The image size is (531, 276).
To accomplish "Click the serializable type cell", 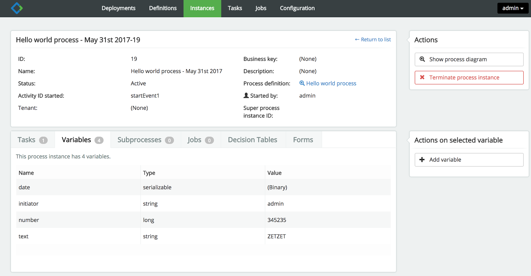I will tap(203, 187).
